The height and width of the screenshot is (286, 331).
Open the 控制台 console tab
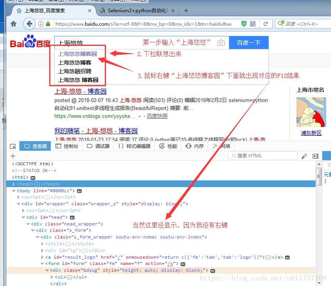pyautogui.click(x=67, y=146)
